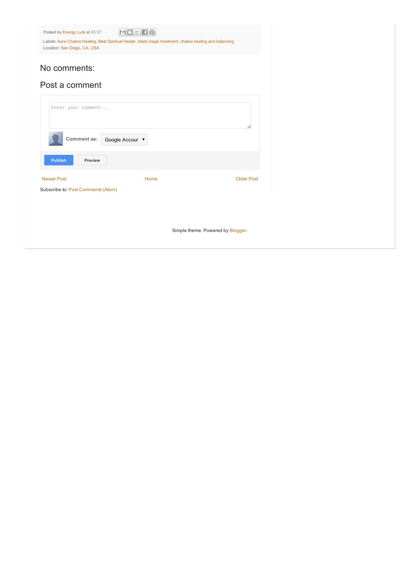This screenshot has width=408, height=577.
Task: Open the Blogger link in footer
Action: [238, 231]
